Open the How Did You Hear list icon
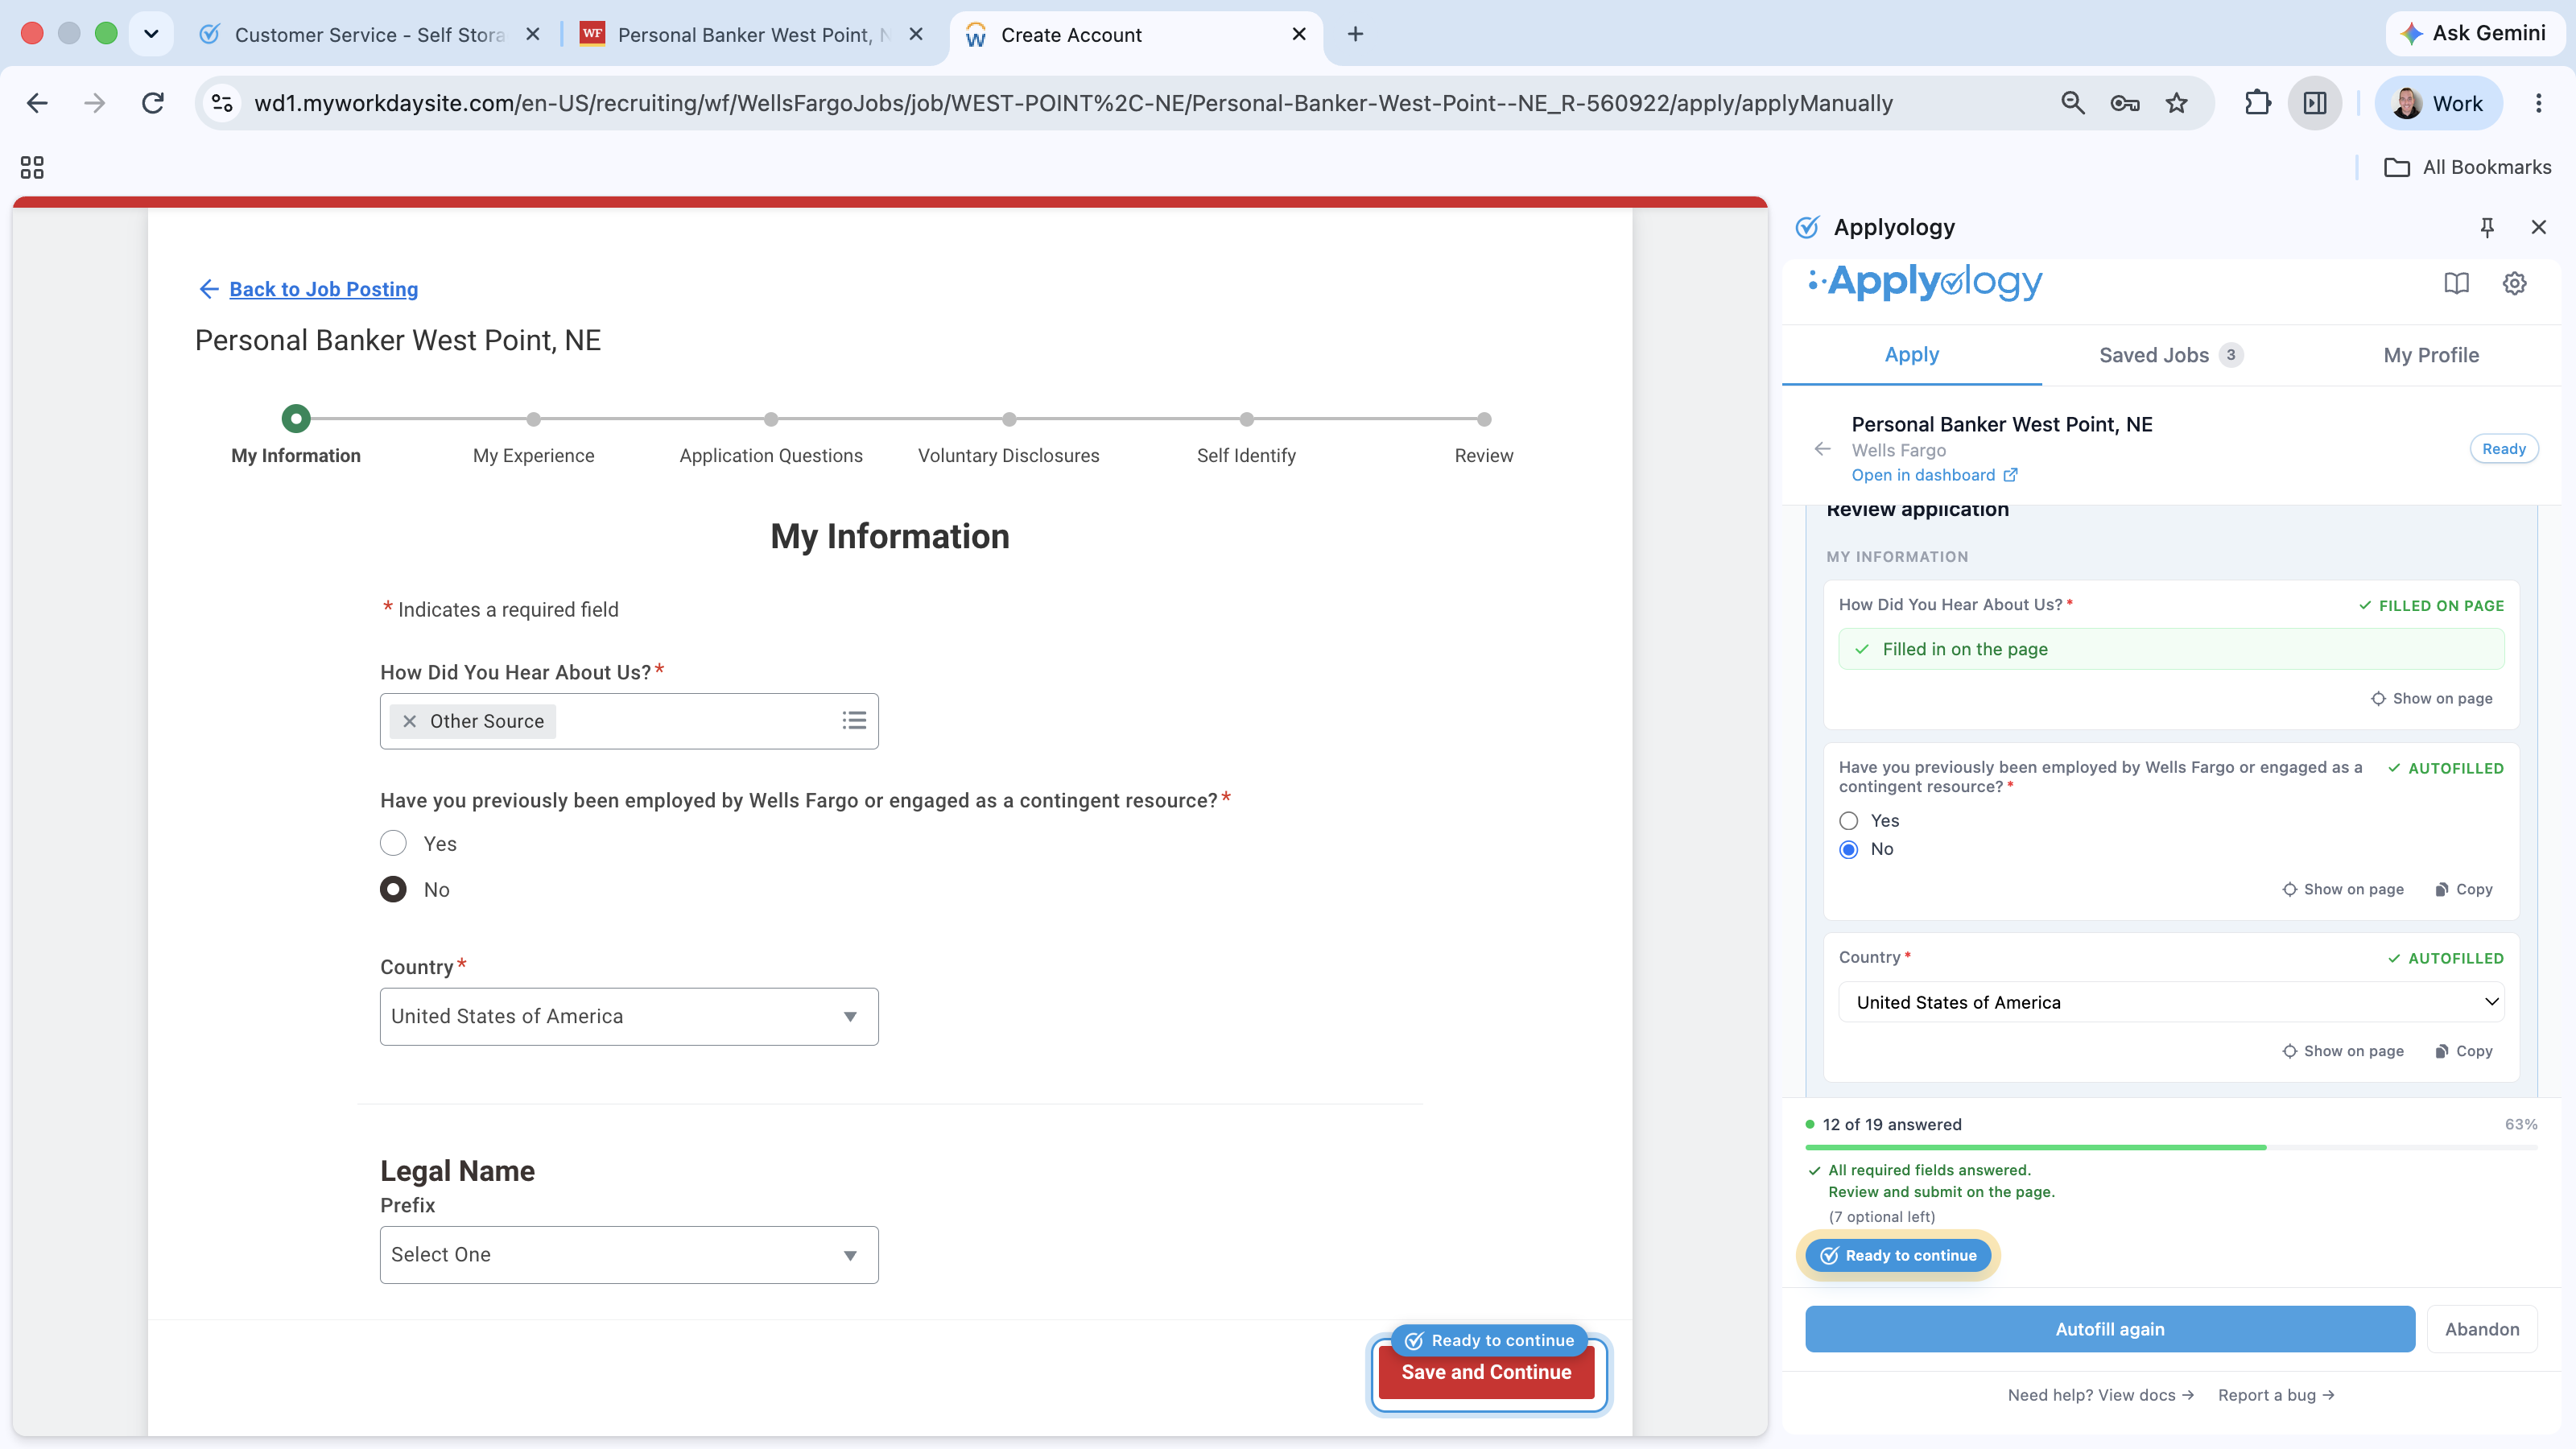2576x1449 pixels. [853, 720]
